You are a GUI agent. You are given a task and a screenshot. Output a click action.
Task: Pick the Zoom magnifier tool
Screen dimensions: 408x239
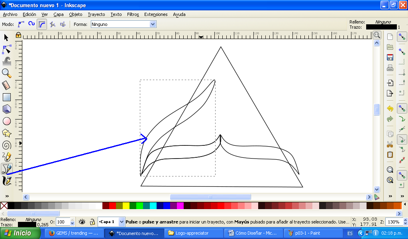tap(6, 73)
